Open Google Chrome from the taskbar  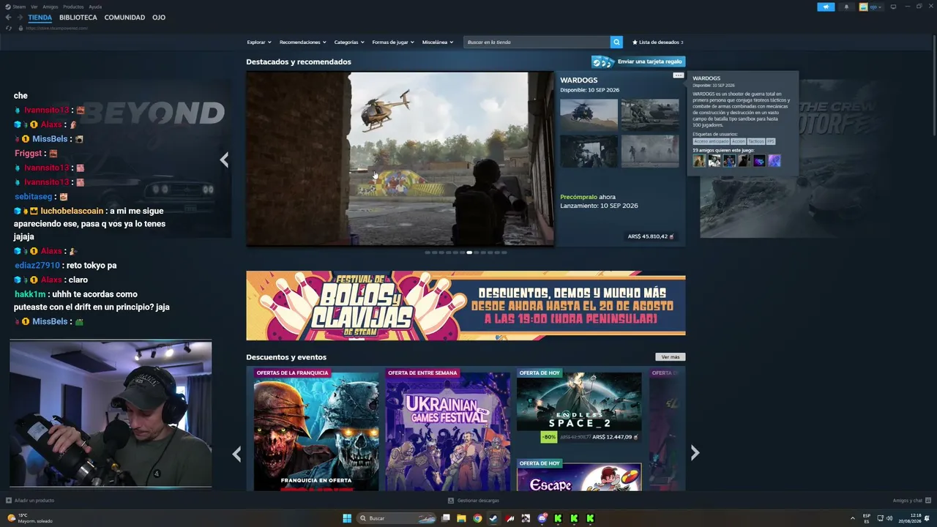pos(477,518)
